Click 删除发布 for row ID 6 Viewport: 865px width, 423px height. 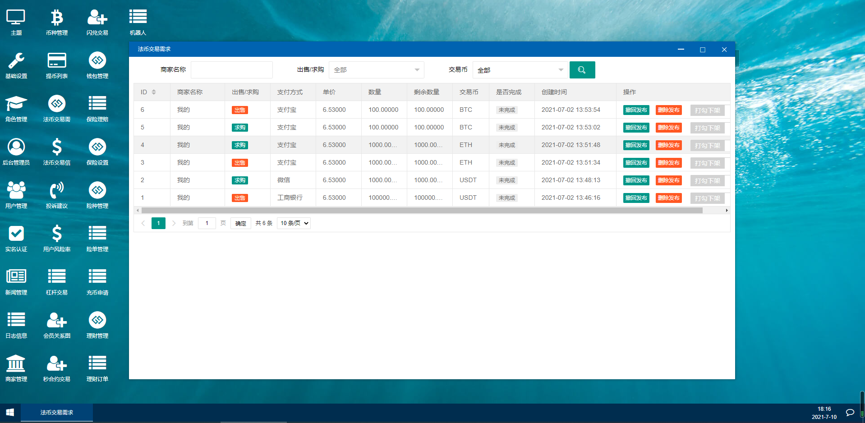(669, 110)
